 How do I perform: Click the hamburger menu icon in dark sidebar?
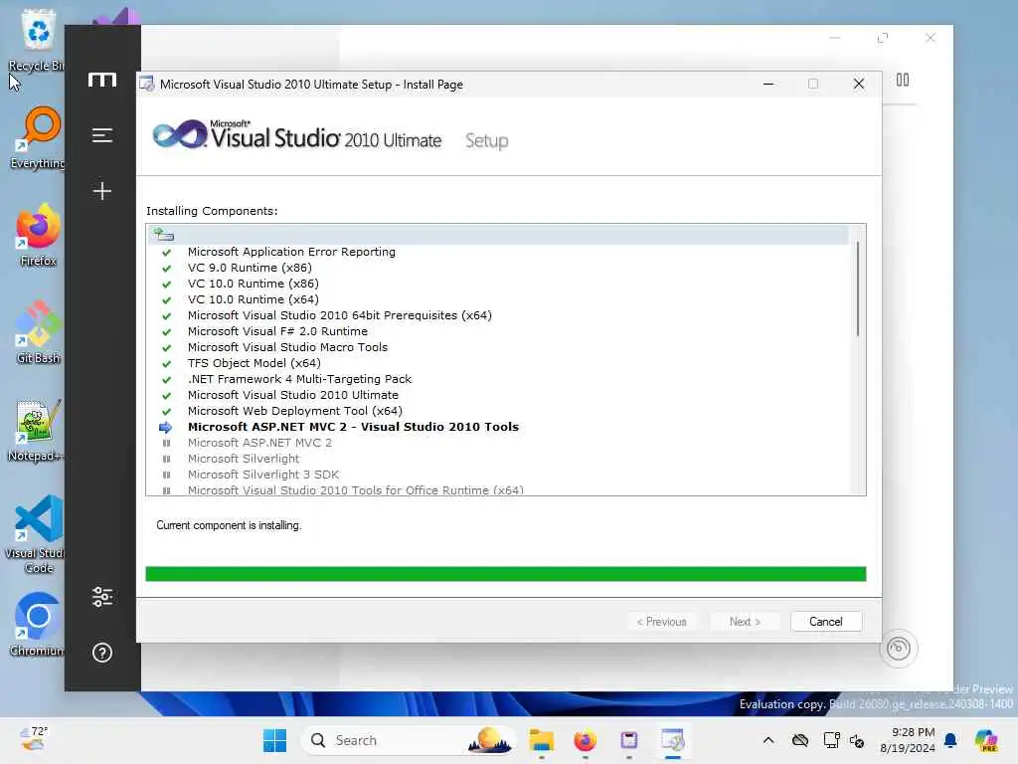tap(102, 135)
